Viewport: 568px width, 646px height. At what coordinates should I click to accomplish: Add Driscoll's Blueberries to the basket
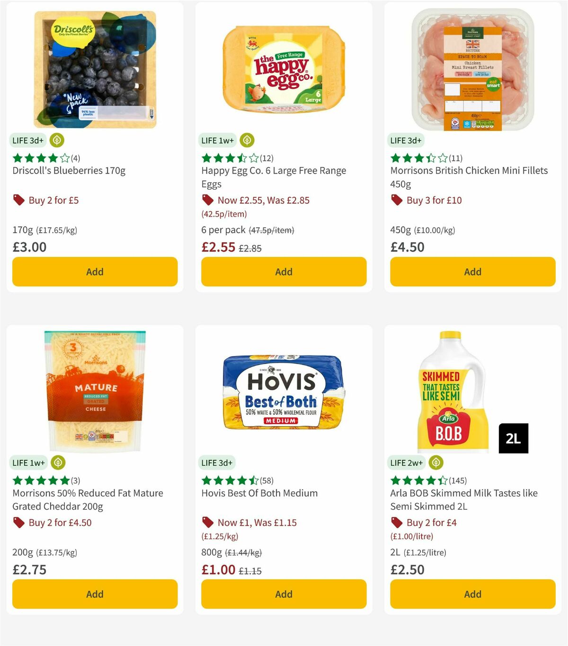[x=95, y=271]
